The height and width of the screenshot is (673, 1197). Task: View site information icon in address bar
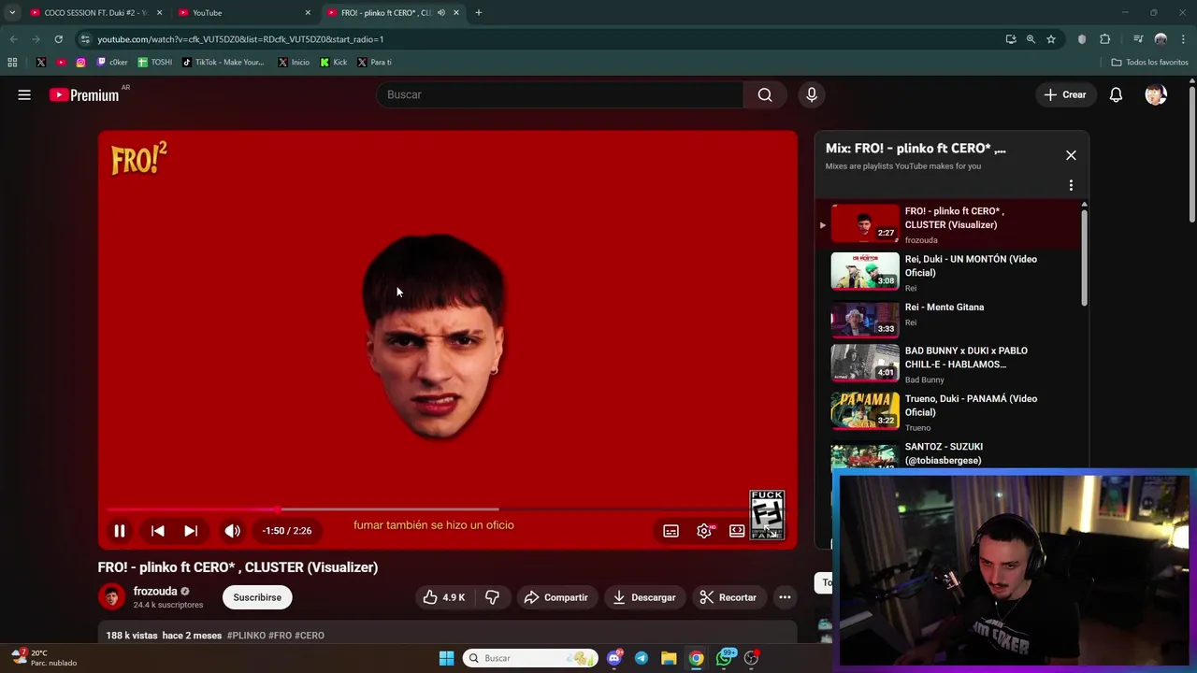click(85, 39)
